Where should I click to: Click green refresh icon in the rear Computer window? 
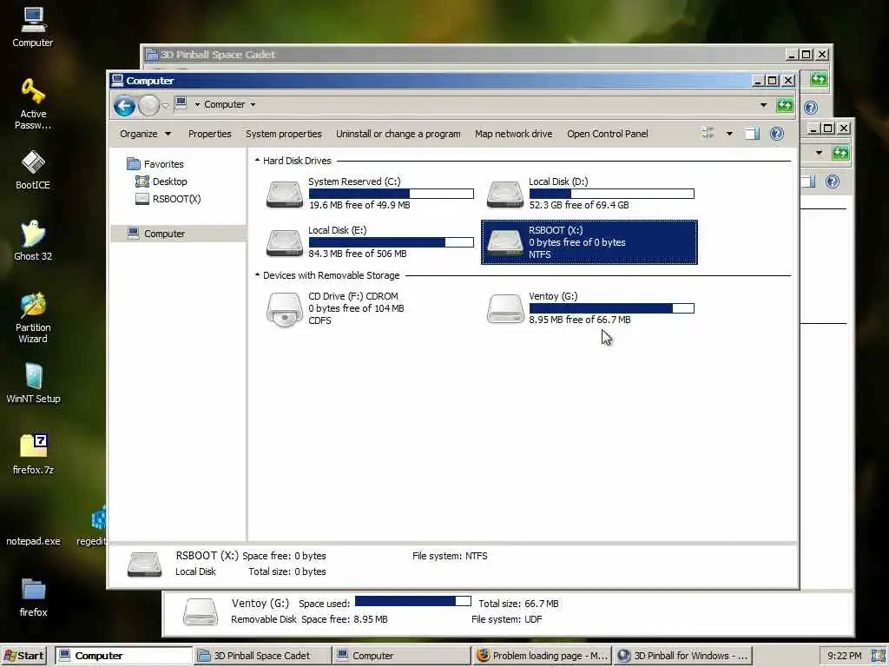(x=840, y=153)
